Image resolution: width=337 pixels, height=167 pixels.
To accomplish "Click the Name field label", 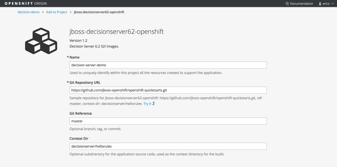I will (74, 57).
